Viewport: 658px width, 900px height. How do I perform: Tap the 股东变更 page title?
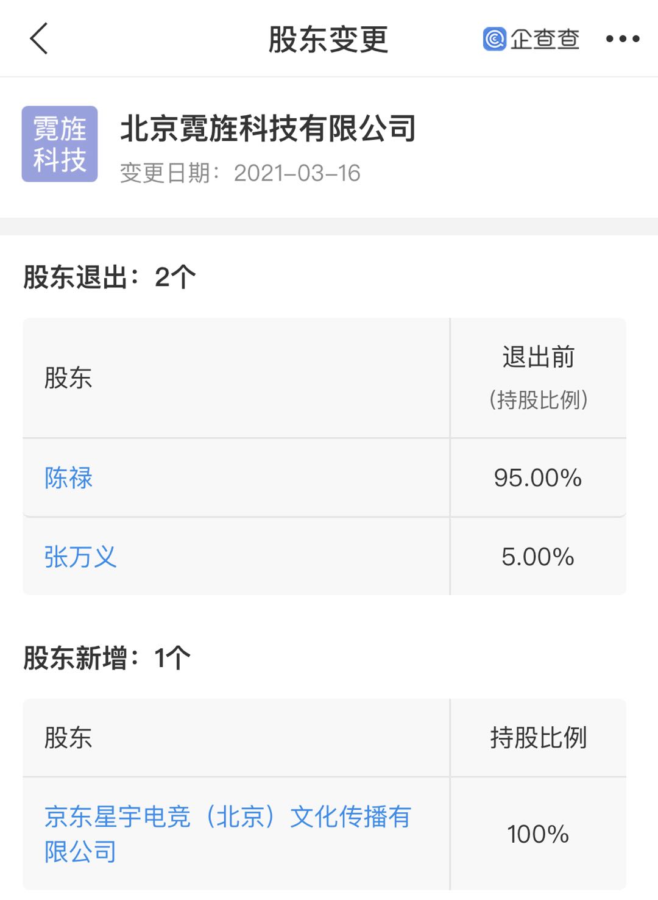328,40
